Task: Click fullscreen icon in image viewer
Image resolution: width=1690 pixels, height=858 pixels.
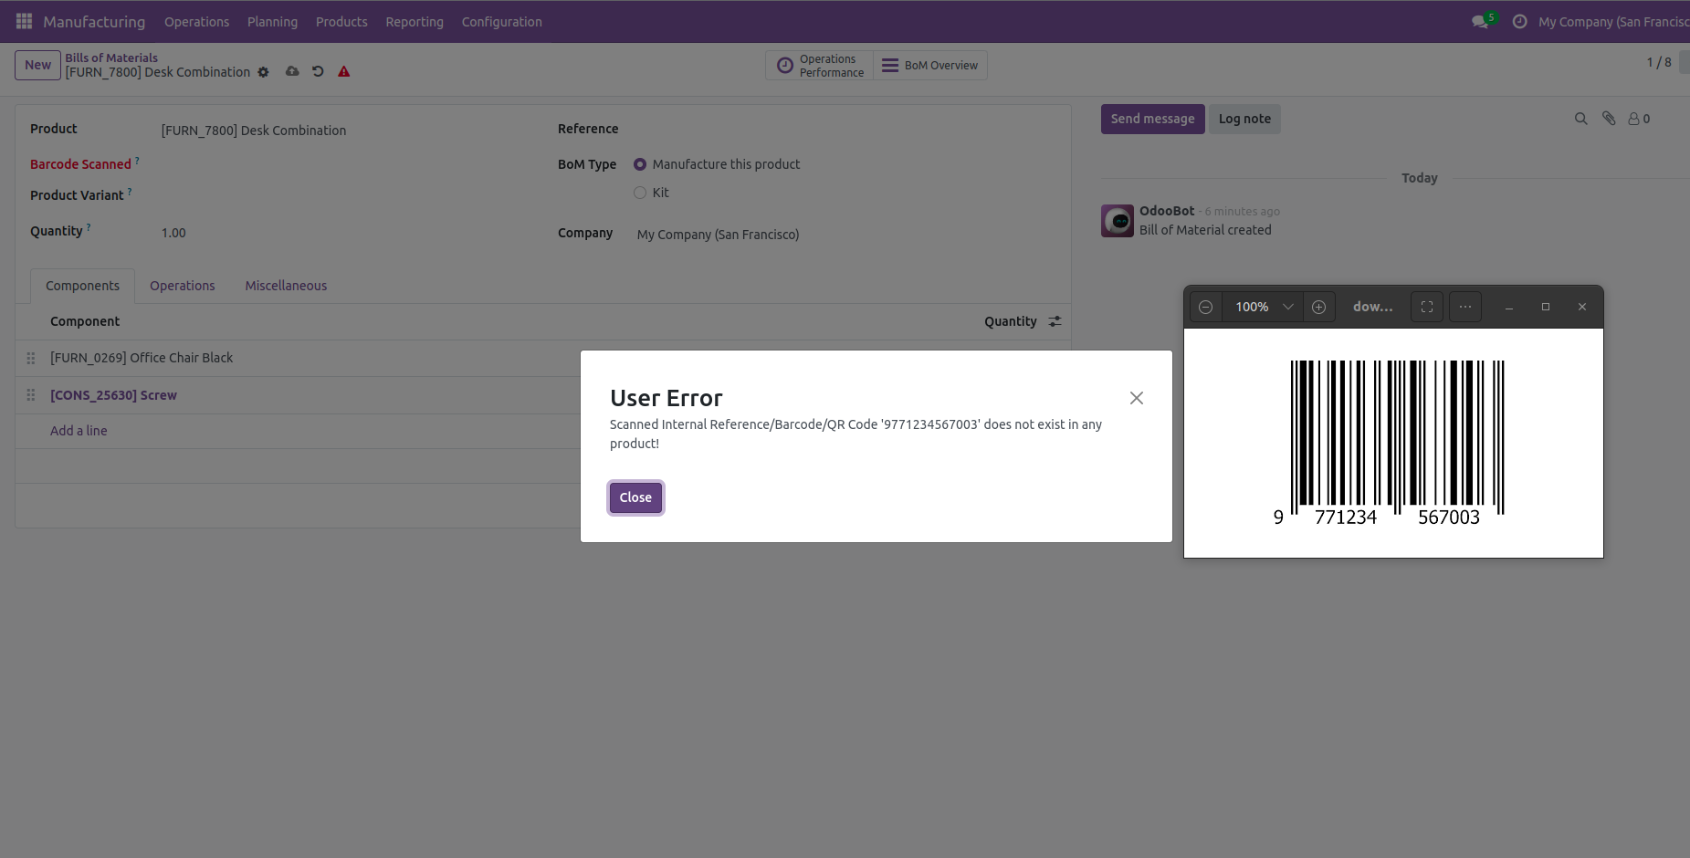Action: (x=1427, y=307)
